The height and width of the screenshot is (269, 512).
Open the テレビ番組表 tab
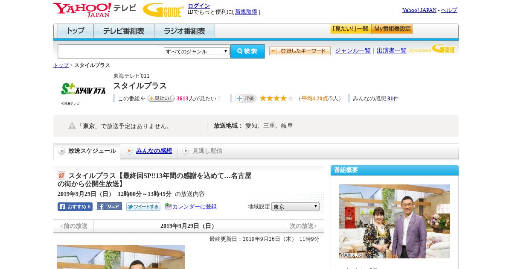124,31
